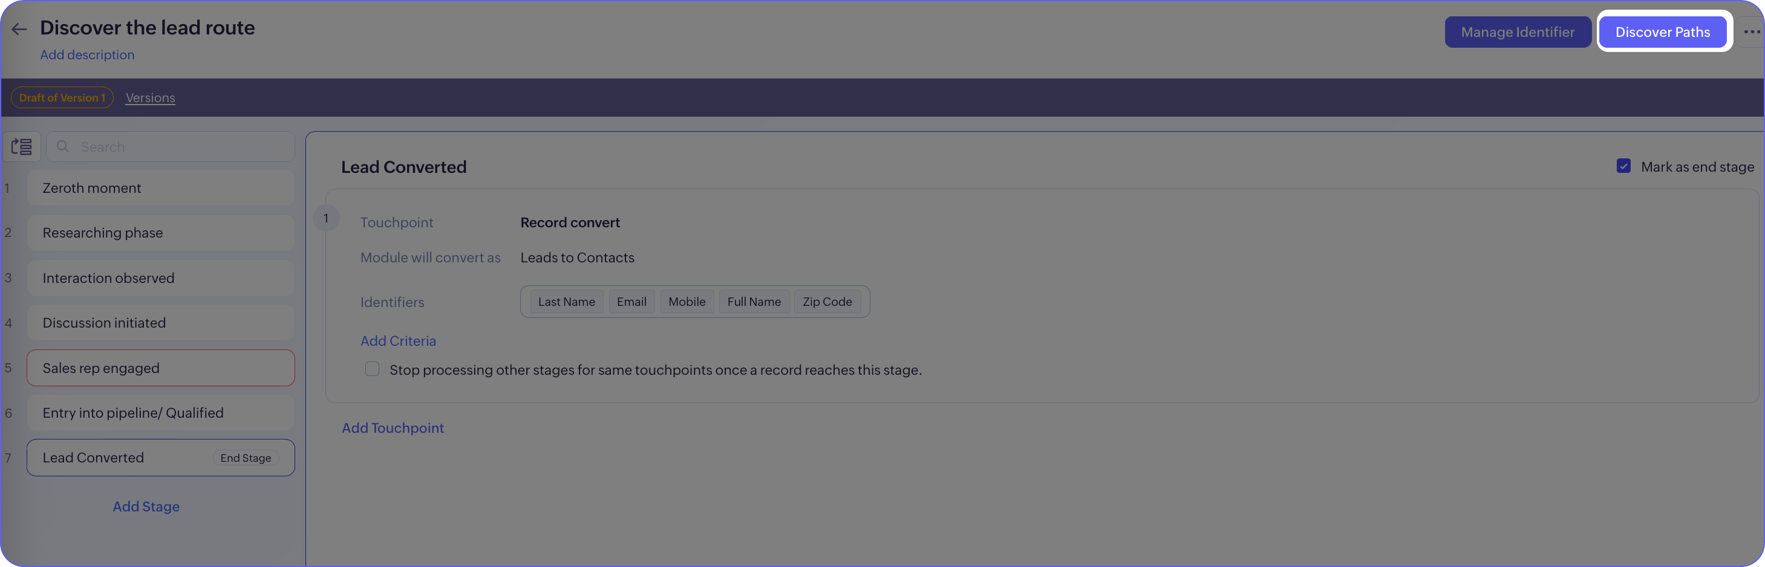
Task: Focus the stage Search field
Action: (x=171, y=146)
